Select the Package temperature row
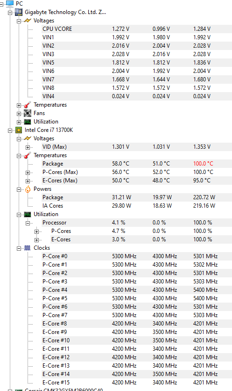 tap(137, 164)
